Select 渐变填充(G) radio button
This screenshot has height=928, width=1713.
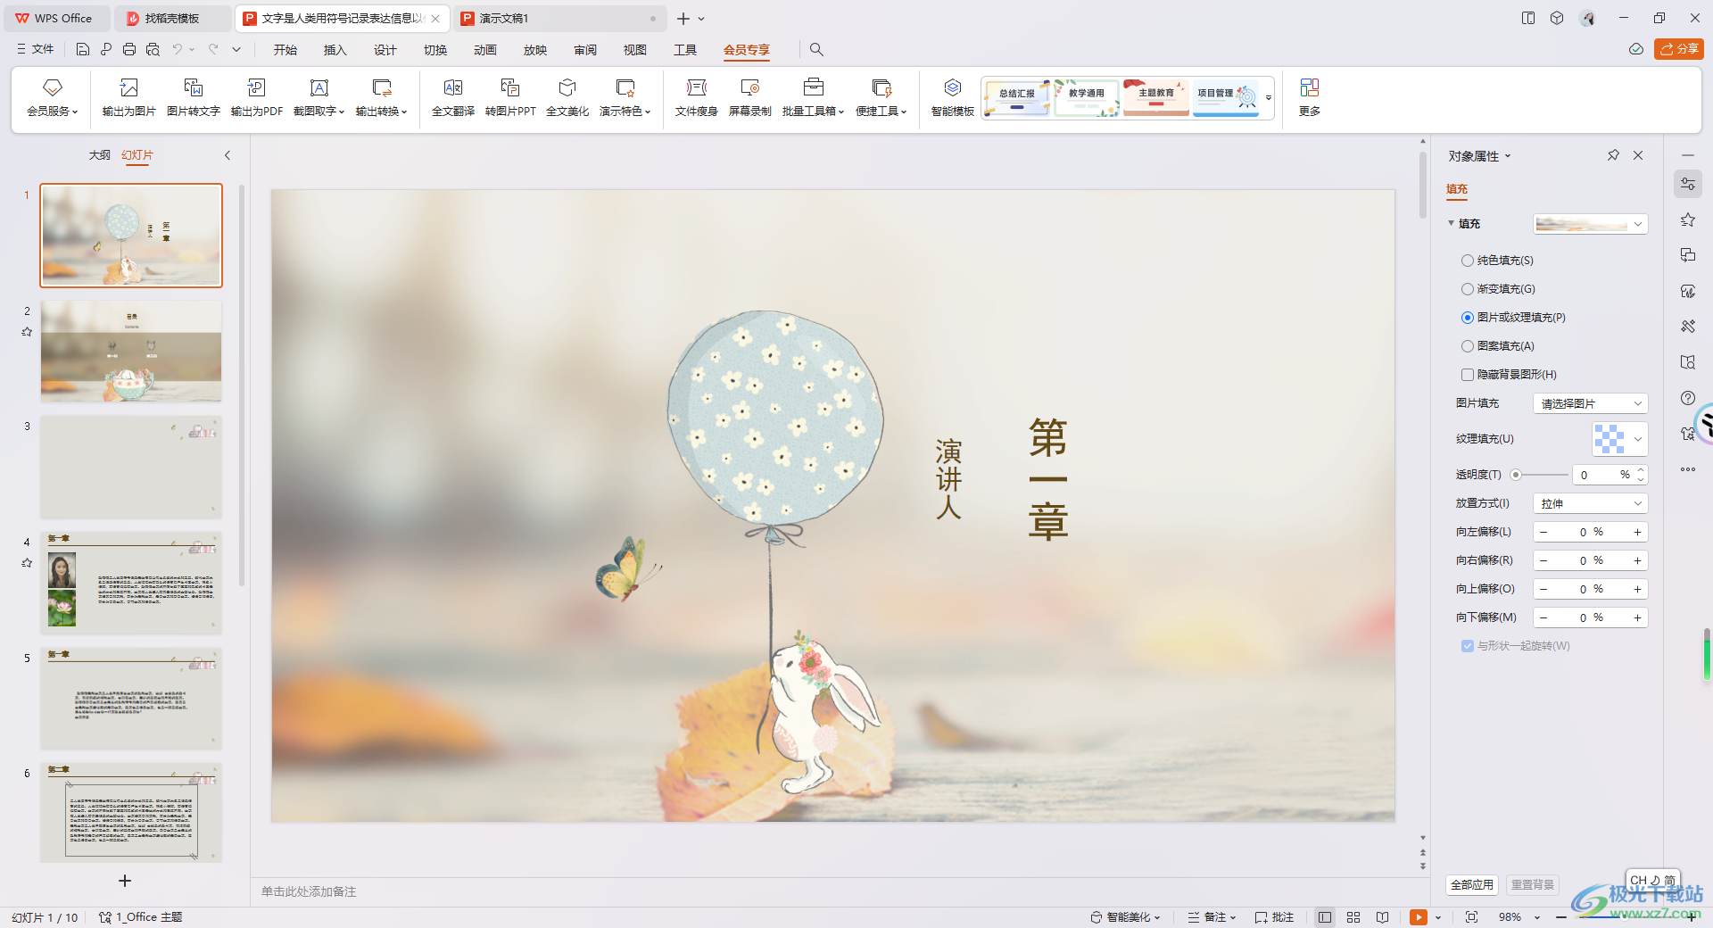pos(1468,289)
